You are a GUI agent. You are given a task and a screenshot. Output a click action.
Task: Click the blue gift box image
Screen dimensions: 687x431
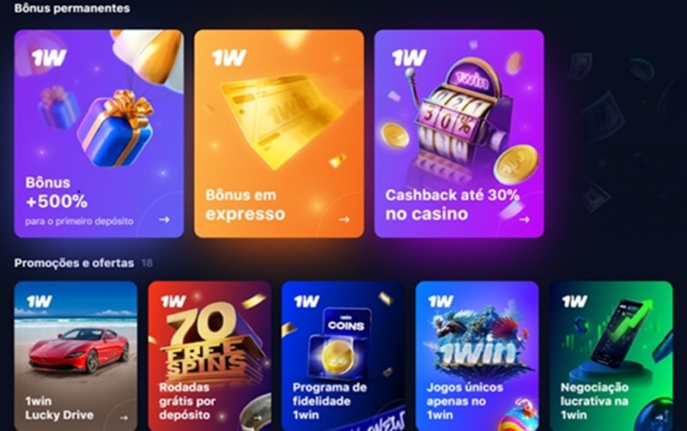pyautogui.click(x=116, y=129)
